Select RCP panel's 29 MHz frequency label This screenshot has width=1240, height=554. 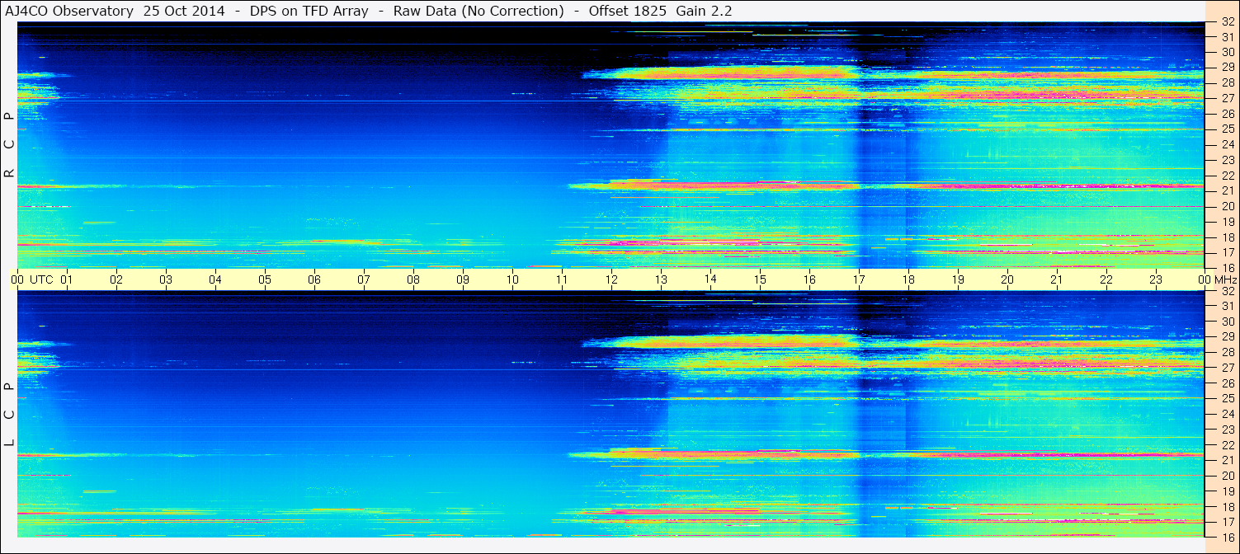[x=1228, y=68]
